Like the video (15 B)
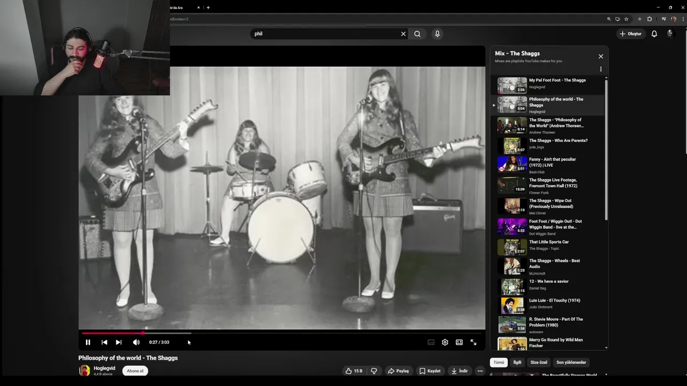The width and height of the screenshot is (687, 386). point(354,371)
